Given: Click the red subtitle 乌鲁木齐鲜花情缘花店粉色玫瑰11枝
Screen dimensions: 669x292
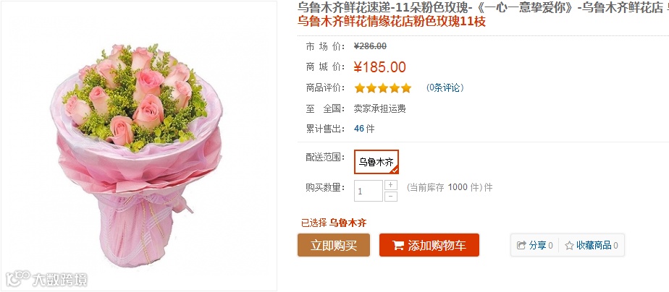Looking at the screenshot, I should pyautogui.click(x=392, y=21).
